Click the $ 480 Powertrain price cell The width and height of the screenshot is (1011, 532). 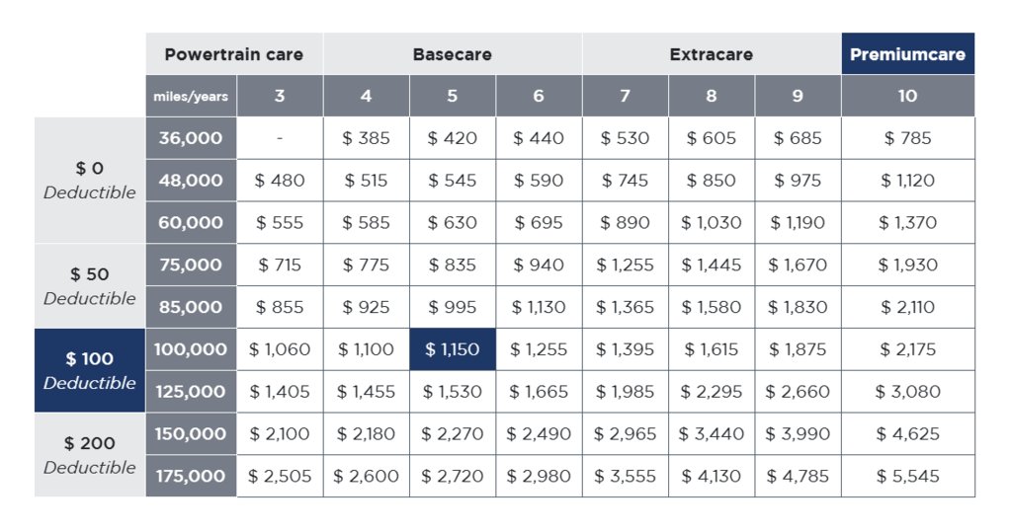280,181
